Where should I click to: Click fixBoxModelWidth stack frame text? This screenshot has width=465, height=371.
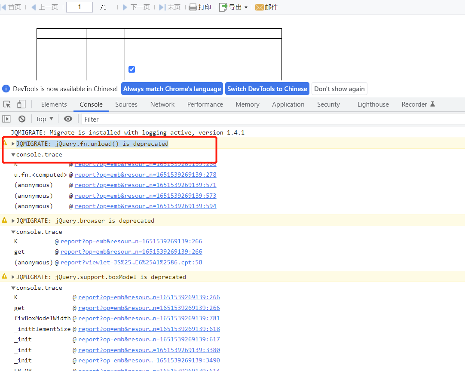(43, 319)
